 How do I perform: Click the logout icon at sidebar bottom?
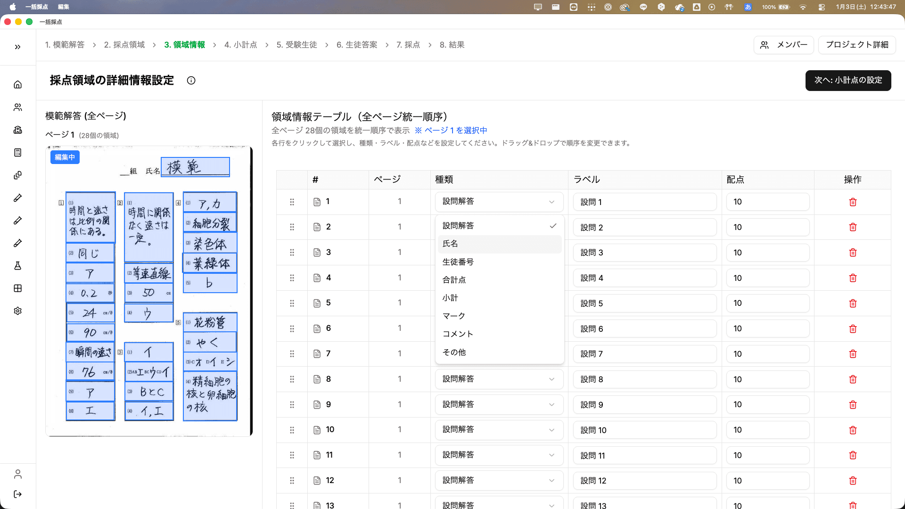tap(17, 494)
